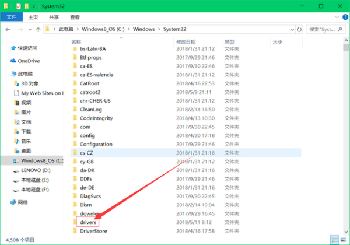Click the back navigation arrow
The width and height of the screenshot is (350, 245).
[7, 29]
